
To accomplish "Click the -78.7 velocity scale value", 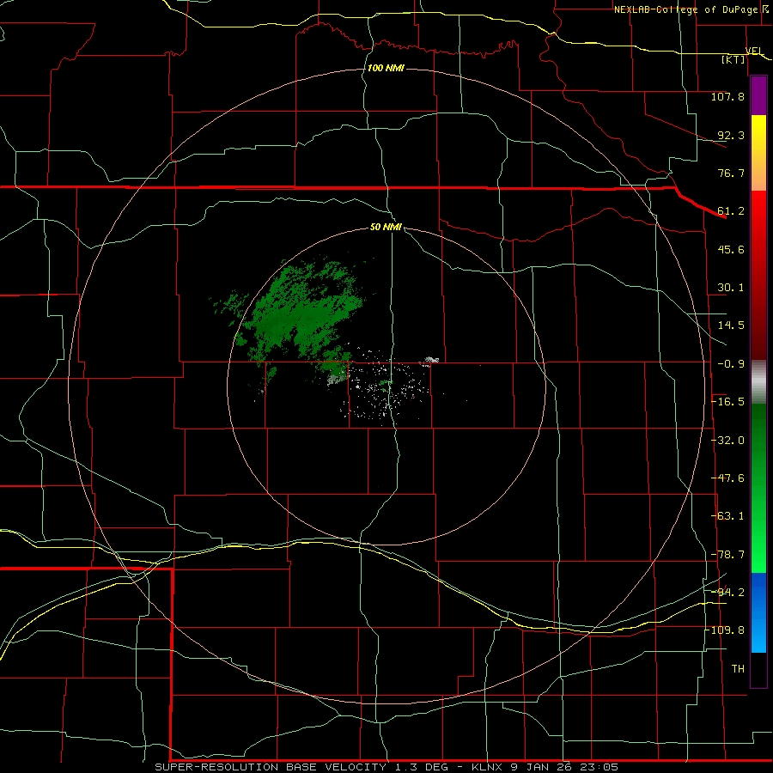I will click(x=727, y=555).
